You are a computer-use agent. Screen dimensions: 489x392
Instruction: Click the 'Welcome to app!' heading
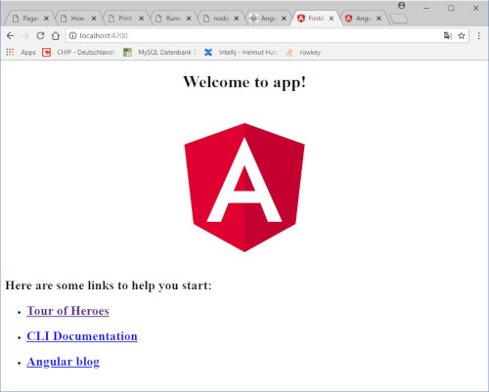244,82
